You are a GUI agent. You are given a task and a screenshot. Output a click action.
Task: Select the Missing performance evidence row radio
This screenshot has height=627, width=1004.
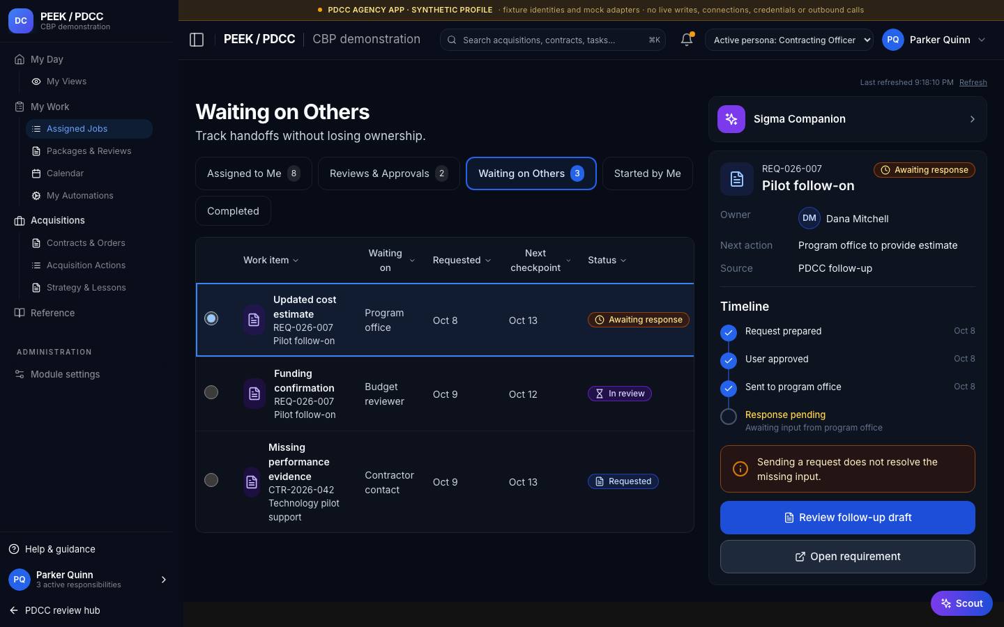click(x=211, y=480)
